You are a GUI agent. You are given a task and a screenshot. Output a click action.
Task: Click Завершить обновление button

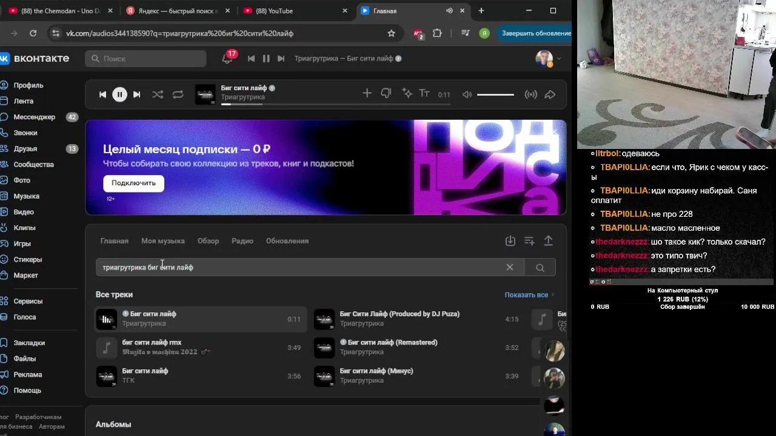coord(536,33)
